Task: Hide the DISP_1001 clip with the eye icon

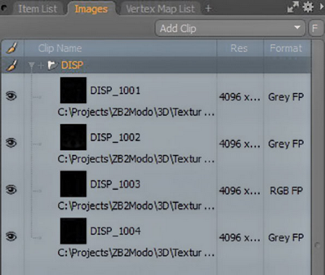Action: coord(12,96)
